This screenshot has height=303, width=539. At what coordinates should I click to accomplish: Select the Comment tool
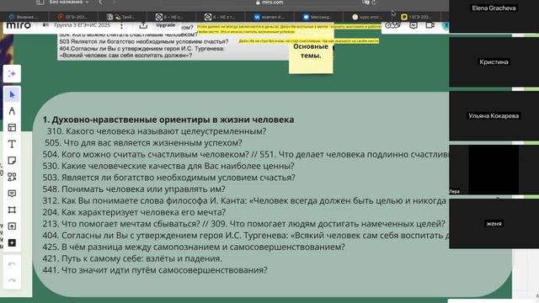12,194
